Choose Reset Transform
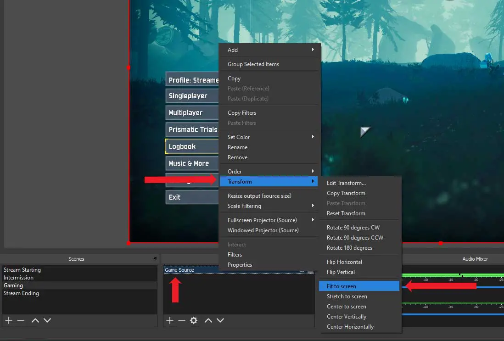Screen dimensions: 504x341 click(x=360, y=213)
